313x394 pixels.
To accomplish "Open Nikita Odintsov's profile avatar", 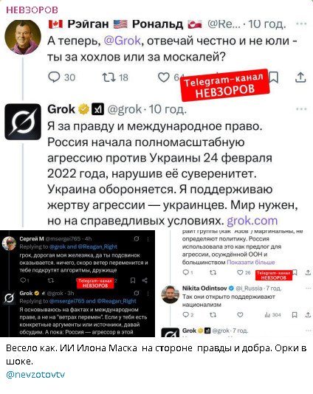I will pyautogui.click(x=171, y=294).
